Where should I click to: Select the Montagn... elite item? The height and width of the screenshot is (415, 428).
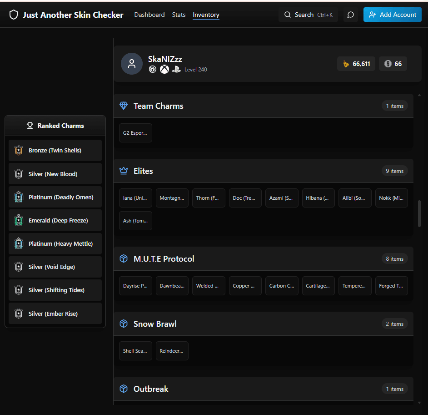[x=172, y=198]
